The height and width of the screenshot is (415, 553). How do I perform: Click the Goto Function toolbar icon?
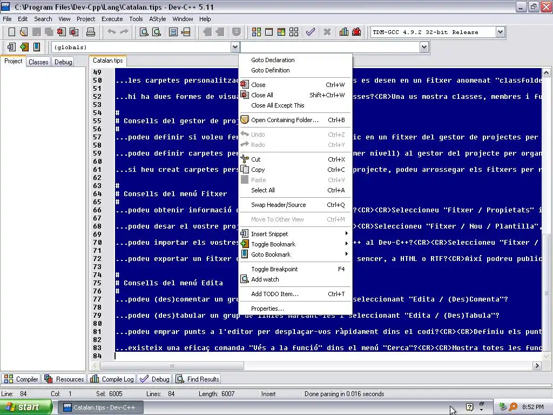(x=173, y=32)
